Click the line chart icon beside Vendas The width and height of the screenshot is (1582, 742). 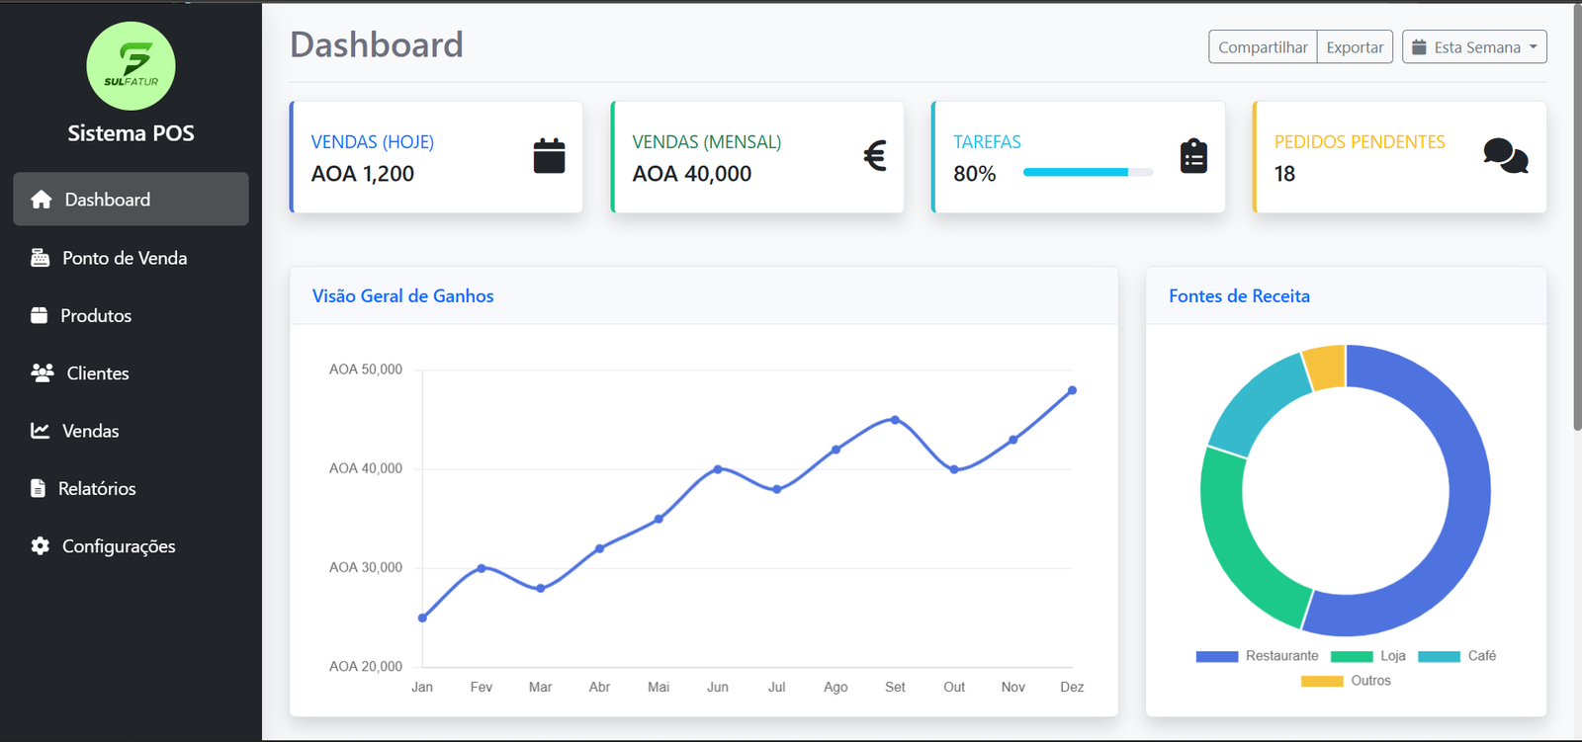[41, 431]
